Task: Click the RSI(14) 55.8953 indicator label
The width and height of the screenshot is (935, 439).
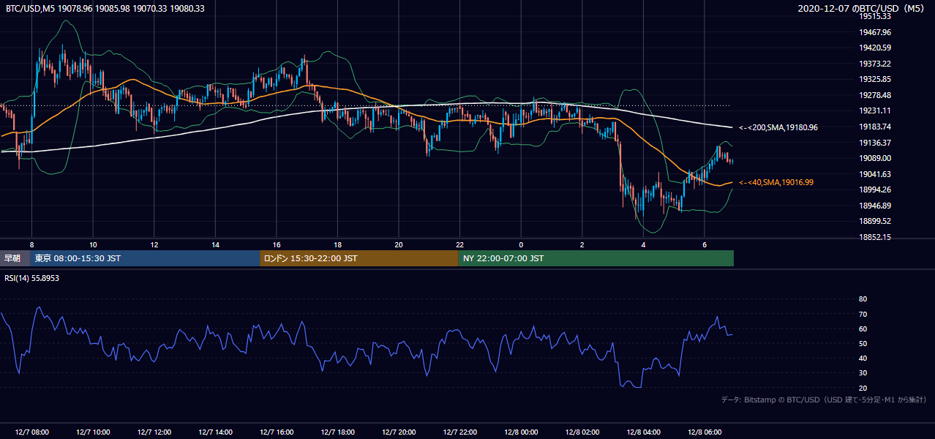Action: [x=32, y=279]
